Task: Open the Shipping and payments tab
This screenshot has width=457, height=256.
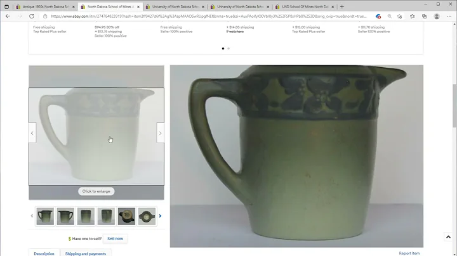Action: pyautogui.click(x=86, y=253)
